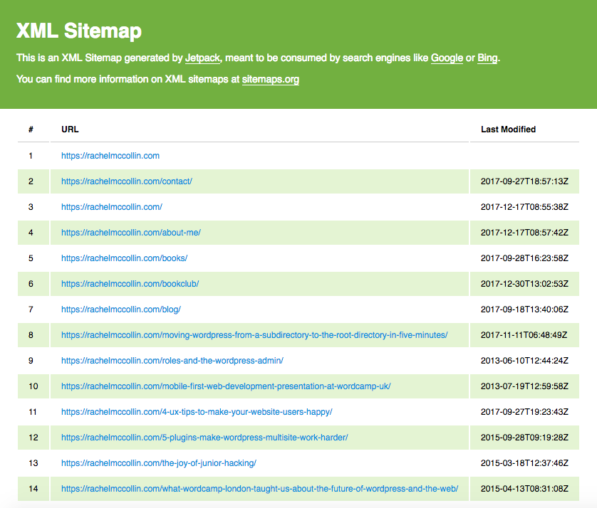Open the mobile-first-web-development presentation link
This screenshot has height=508, width=597.
coord(226,386)
